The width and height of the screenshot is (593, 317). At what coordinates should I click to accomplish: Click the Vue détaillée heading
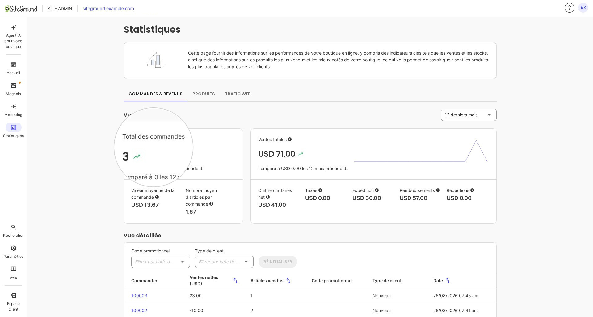point(142,236)
